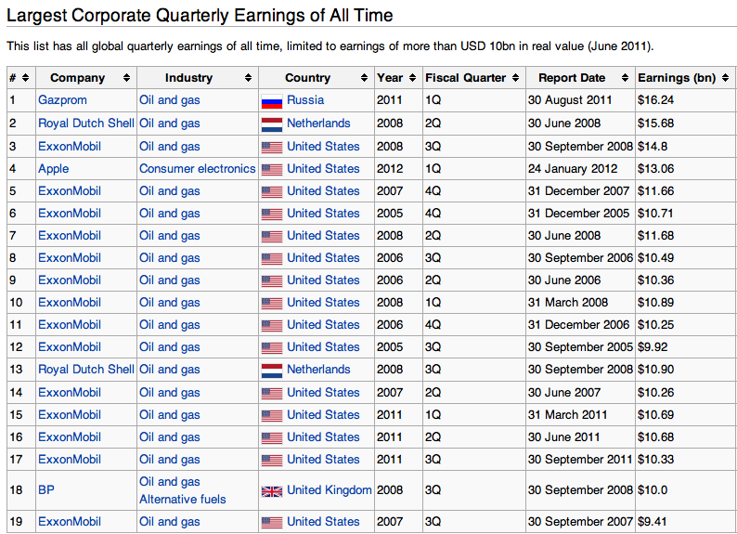Follow the Alternative fuels link
737x534 pixels.
click(182, 499)
